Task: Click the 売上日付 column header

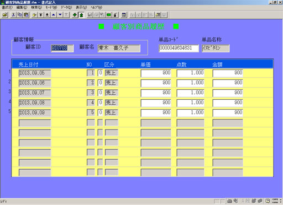Action: (28, 64)
